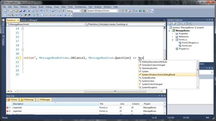Click the Save floppy disk icon
Image resolution: width=216 pixels, height=121 pixels.
[x=20, y=11]
